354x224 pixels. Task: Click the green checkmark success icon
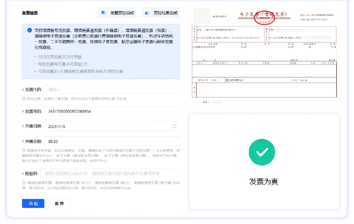(262, 152)
